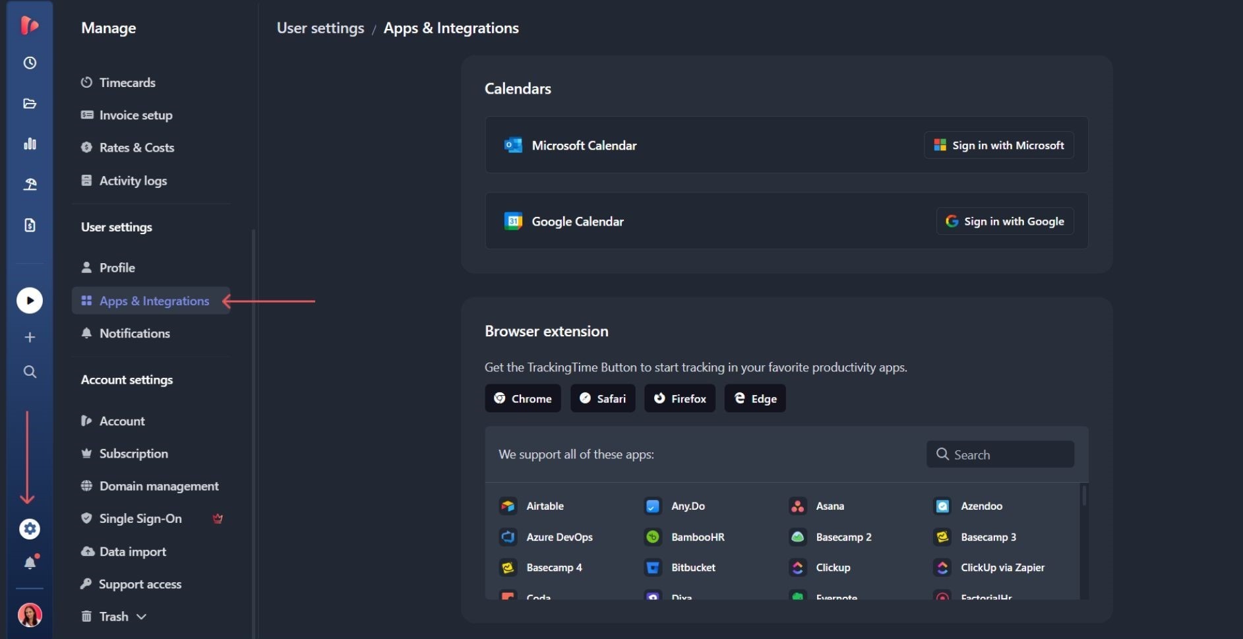Click the ClickUp via Zapier app icon
1243x639 pixels.
point(942,567)
